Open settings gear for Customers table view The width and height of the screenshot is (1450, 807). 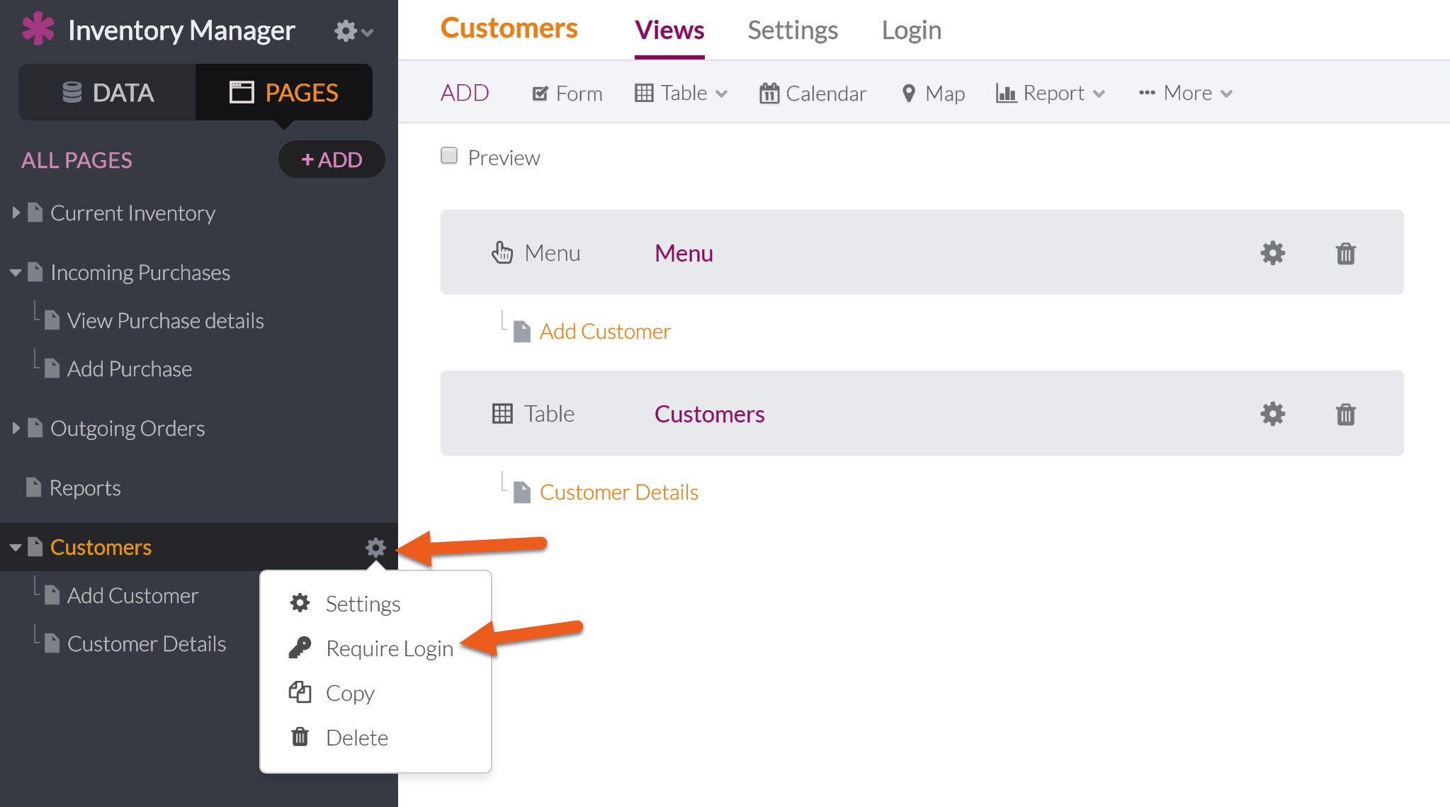(1273, 414)
